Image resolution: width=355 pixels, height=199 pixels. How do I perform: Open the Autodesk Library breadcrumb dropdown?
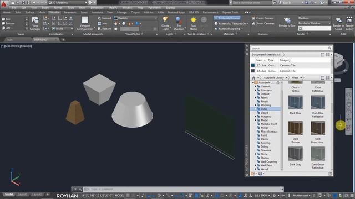[x=287, y=78]
